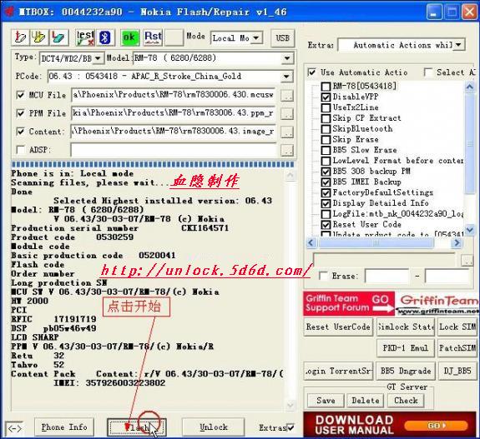Click the actions list scroll up arrow
The image size is (480, 439).
point(470,87)
